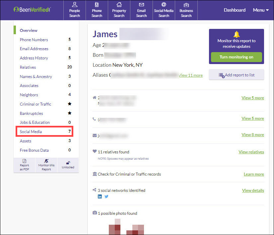Click 'Check for Criminal or Traffic records'
Image resolution: width=274 pixels, height=235 pixels.
click(129, 174)
